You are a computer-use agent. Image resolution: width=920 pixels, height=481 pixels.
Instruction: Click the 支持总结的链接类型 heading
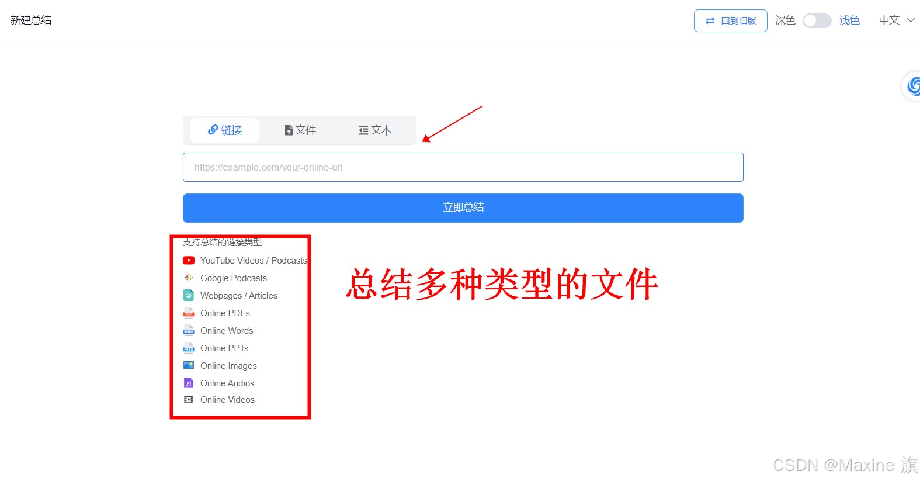point(222,243)
